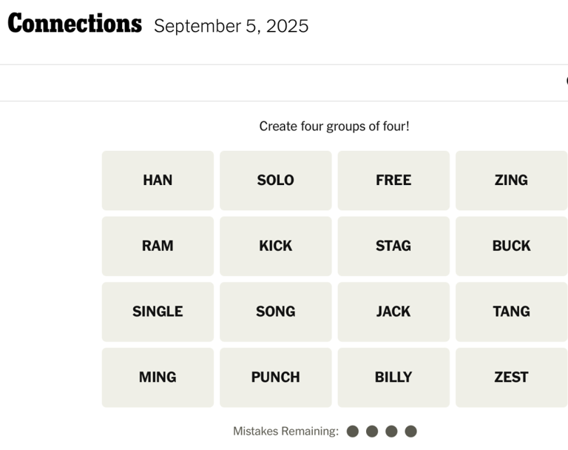Click the BUCK word card

point(511,246)
